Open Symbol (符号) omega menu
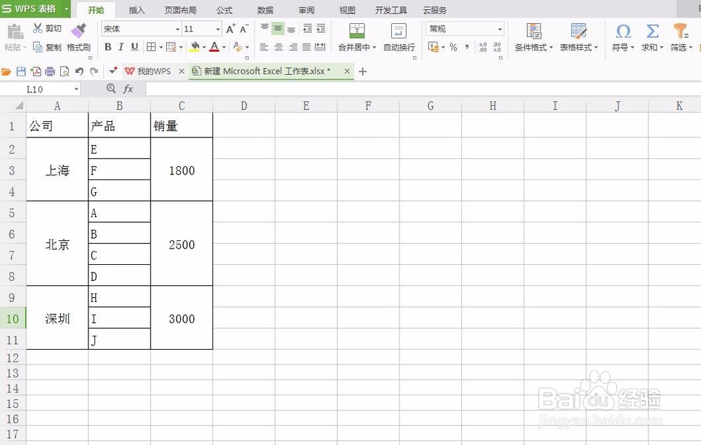The width and height of the screenshot is (701, 445). point(623,38)
